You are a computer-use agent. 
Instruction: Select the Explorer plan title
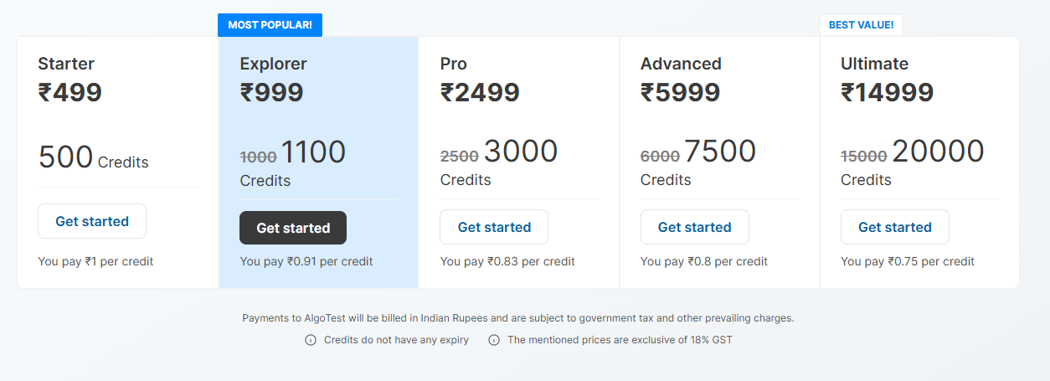273,64
